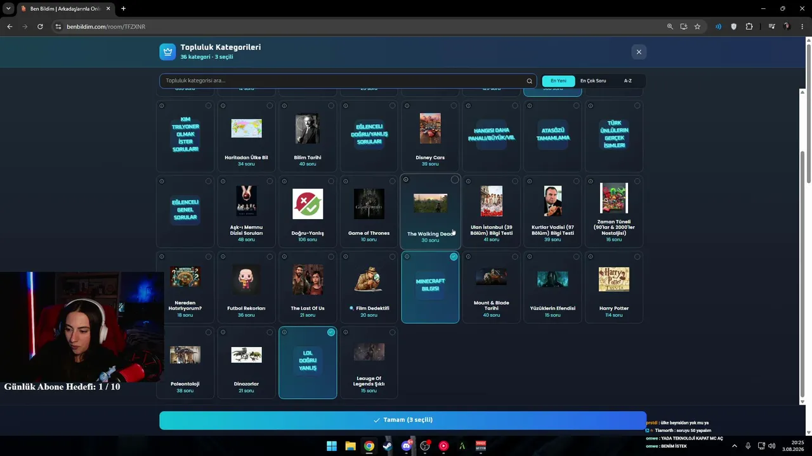Deselect the LOL Doğru Yanlış checkmark
The width and height of the screenshot is (812, 456).
pyautogui.click(x=331, y=332)
